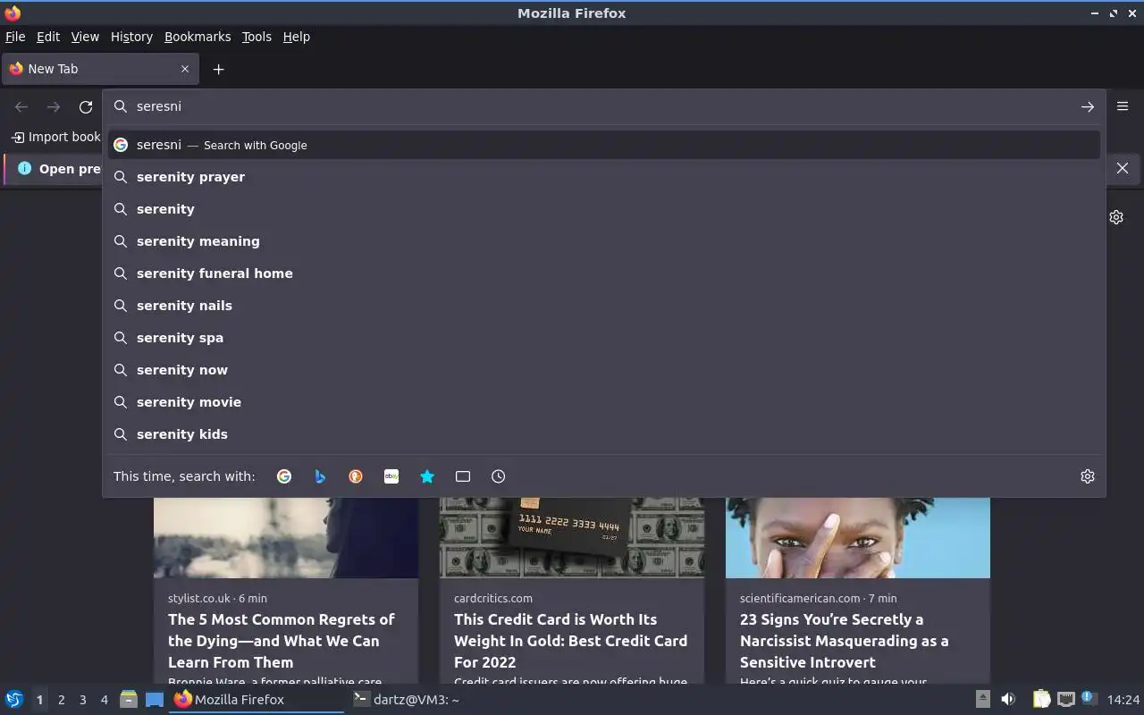
Task: Select suggestion 'serenity kids'
Action: 604,434
